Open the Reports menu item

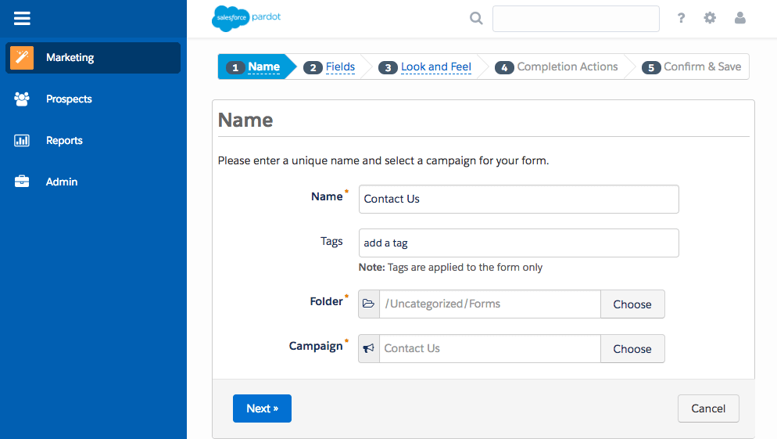tap(93, 140)
